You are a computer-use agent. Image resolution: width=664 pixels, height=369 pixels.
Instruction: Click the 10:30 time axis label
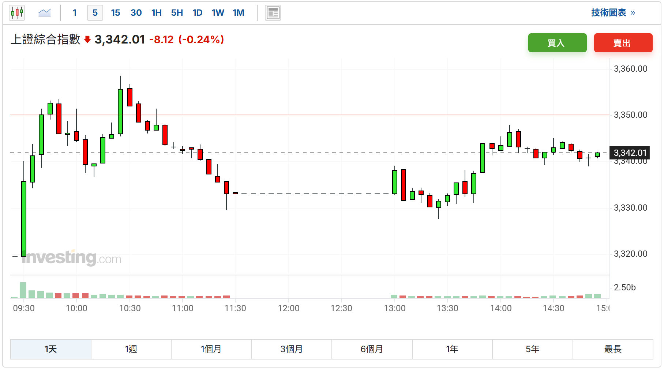pos(130,308)
